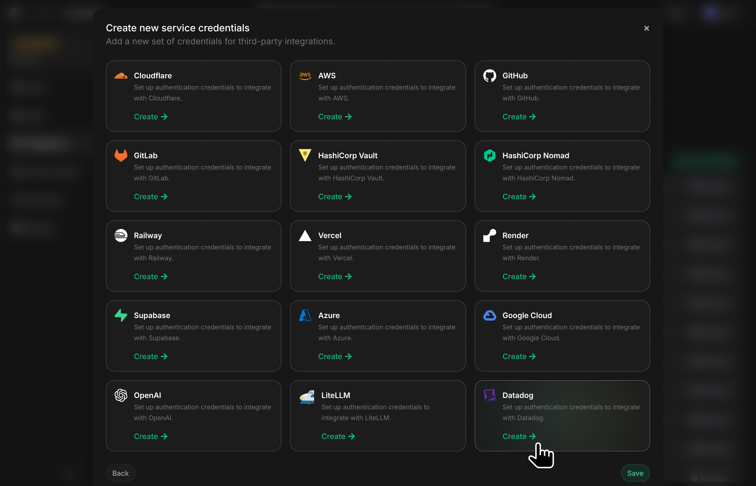Click the 'Create new service credentials' heading
The width and height of the screenshot is (756, 486).
click(178, 28)
